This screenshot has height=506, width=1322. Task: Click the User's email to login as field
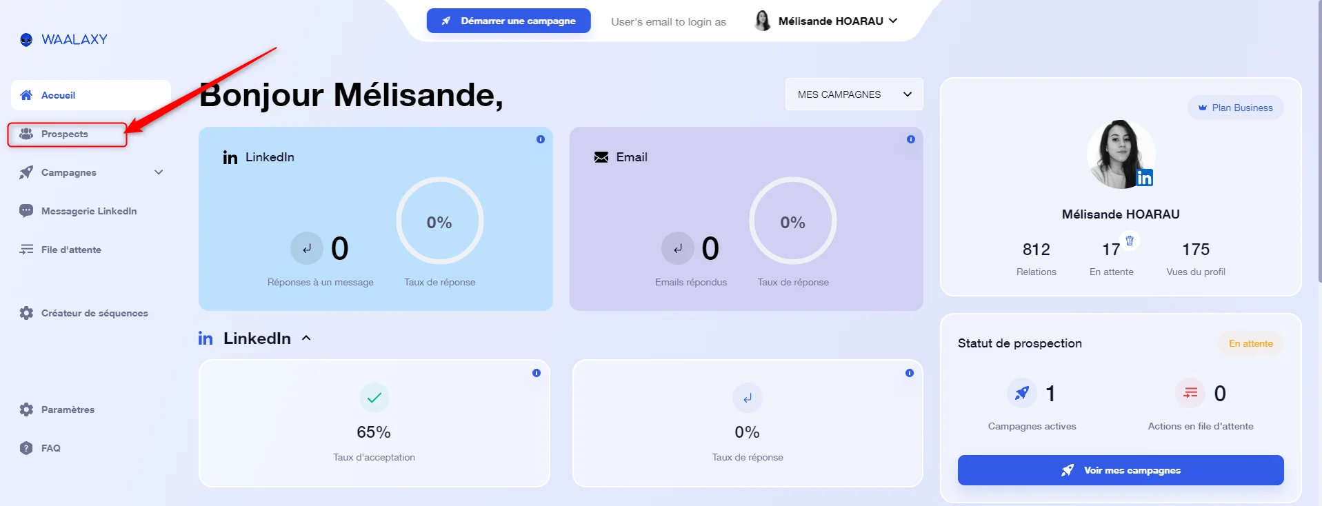tap(668, 21)
